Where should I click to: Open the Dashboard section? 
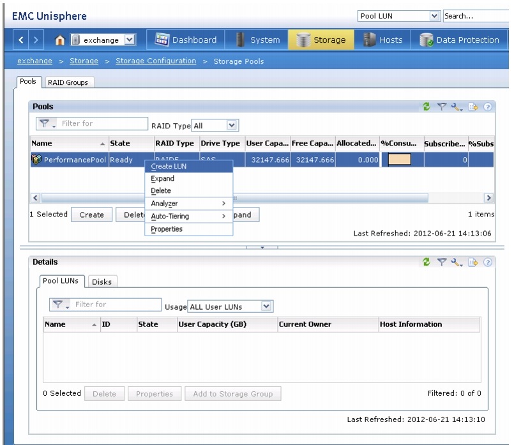[186, 40]
